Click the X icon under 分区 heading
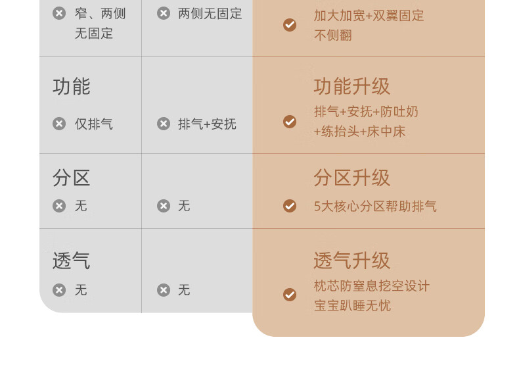The height and width of the screenshot is (371, 519). point(59,206)
